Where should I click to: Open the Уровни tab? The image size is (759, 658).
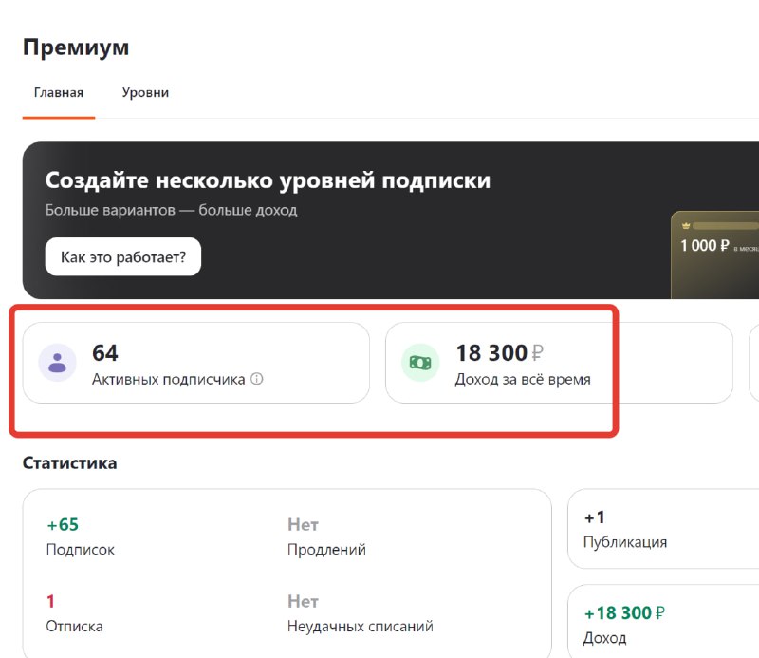pyautogui.click(x=145, y=92)
